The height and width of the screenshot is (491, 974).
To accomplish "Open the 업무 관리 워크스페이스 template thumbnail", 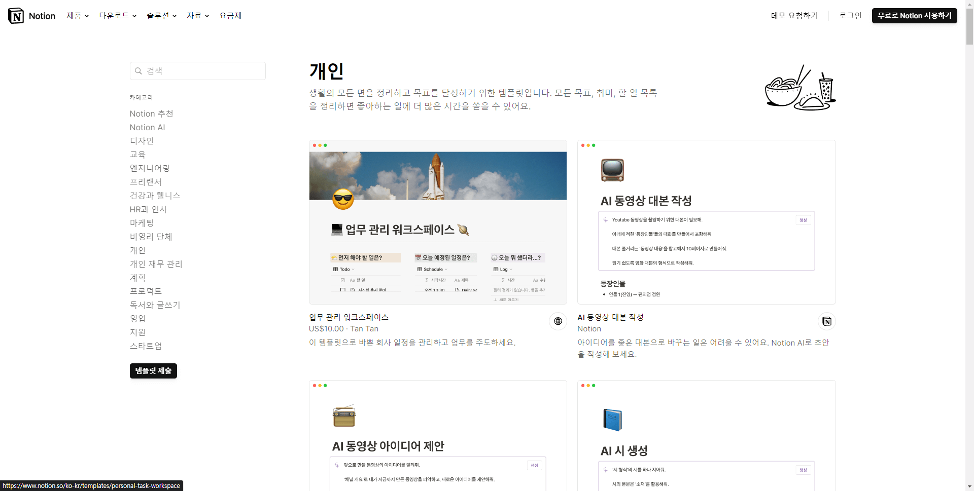I will pyautogui.click(x=438, y=223).
